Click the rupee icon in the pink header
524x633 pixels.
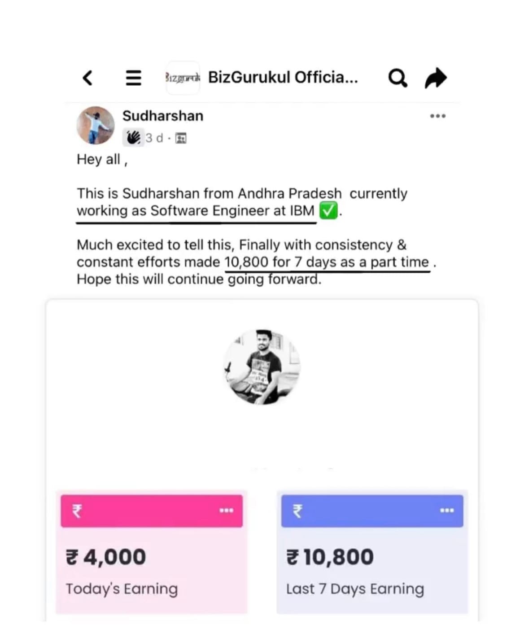pyautogui.click(x=77, y=511)
